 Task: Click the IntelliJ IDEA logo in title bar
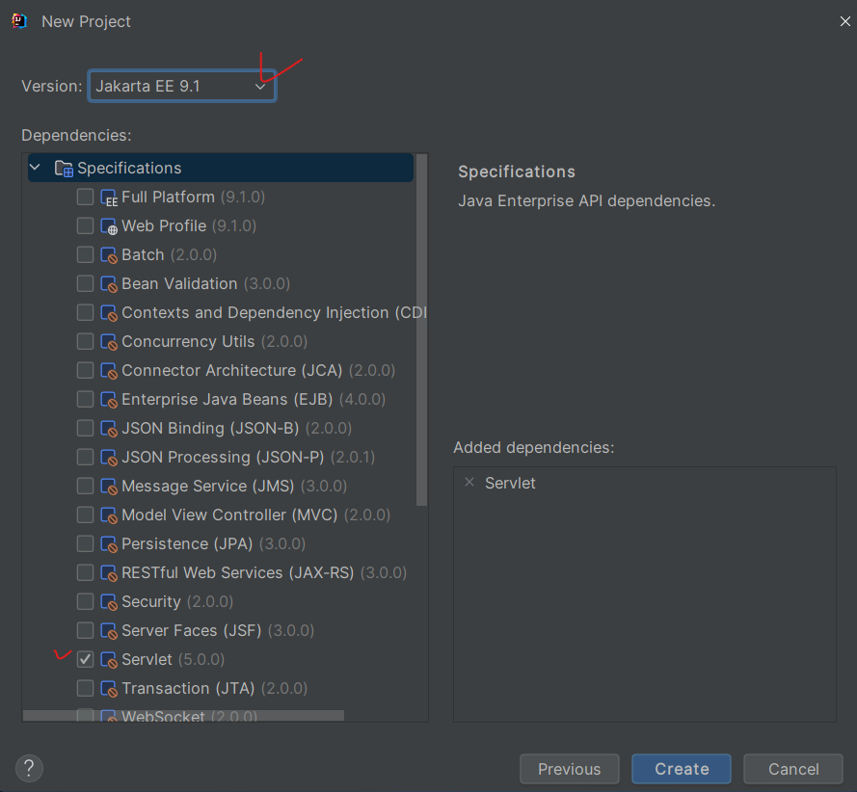[19, 21]
